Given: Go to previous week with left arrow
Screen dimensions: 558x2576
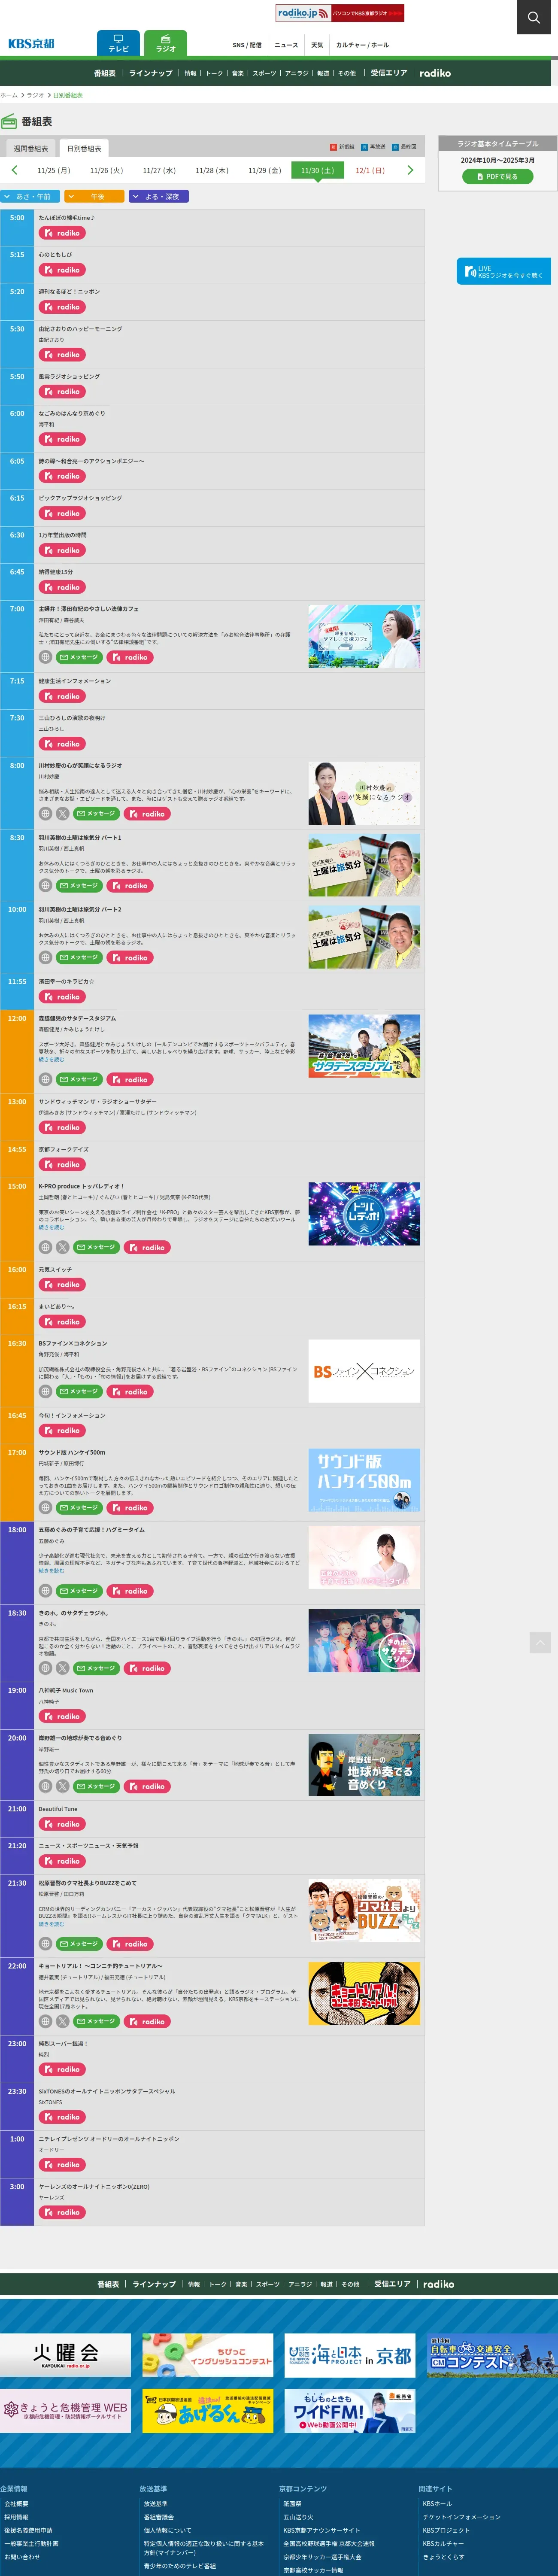Looking at the screenshot, I should pos(14,170).
